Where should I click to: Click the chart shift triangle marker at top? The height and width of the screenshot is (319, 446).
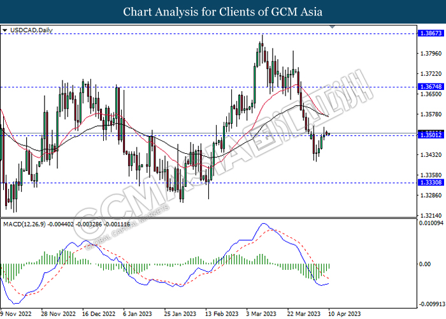click(332, 27)
